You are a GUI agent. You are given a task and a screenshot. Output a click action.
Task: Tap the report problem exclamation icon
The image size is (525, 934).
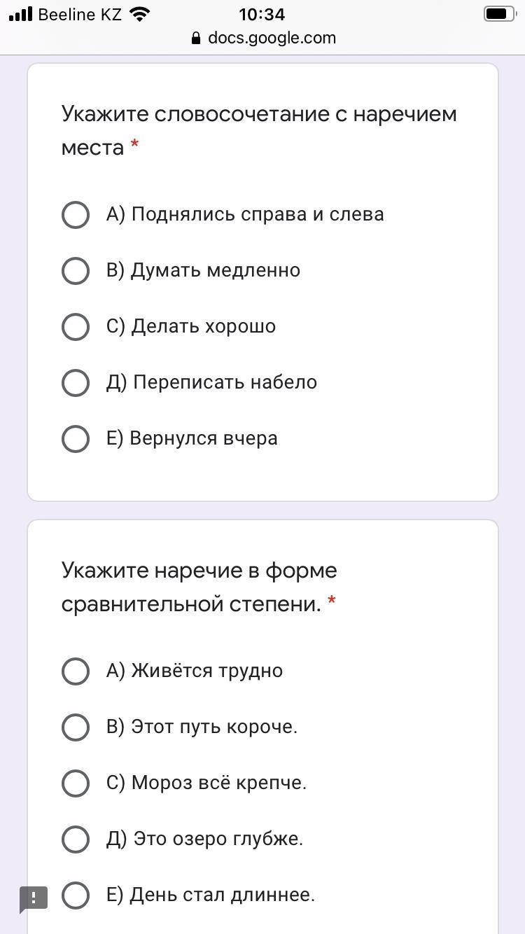tap(33, 898)
